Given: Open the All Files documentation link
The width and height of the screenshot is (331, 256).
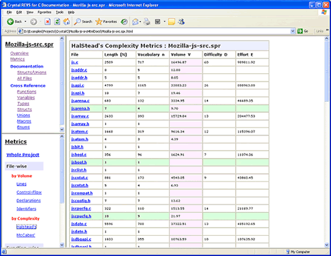Looking at the screenshot, I should pyautogui.click(x=24, y=78).
